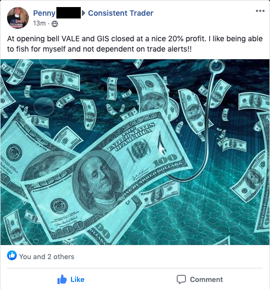Screen dimensions: 270x289
Task: Toggle the blue Like thumb icon
Action: pos(62,279)
